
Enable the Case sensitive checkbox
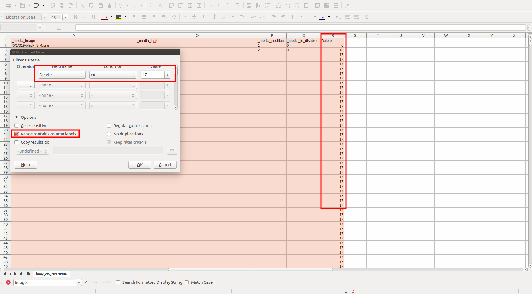click(16, 126)
